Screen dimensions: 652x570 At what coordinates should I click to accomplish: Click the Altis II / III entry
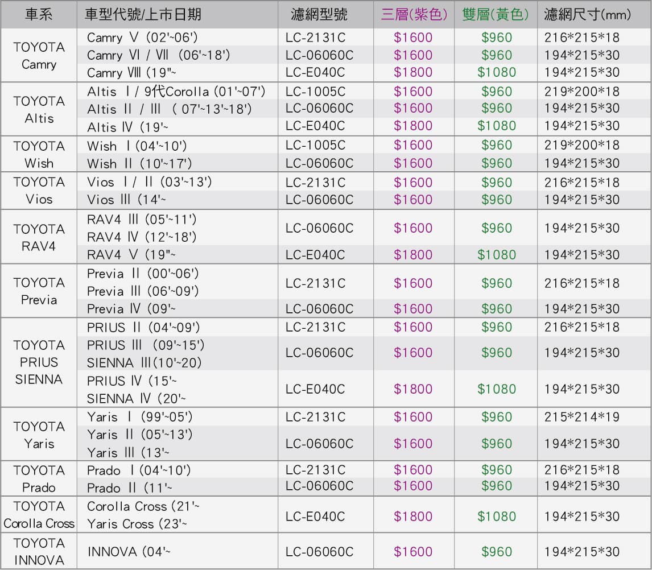pos(169,109)
